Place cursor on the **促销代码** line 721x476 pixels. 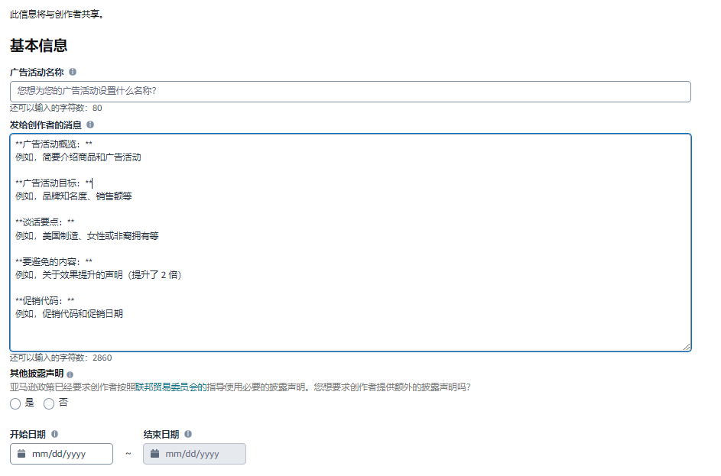(44, 300)
